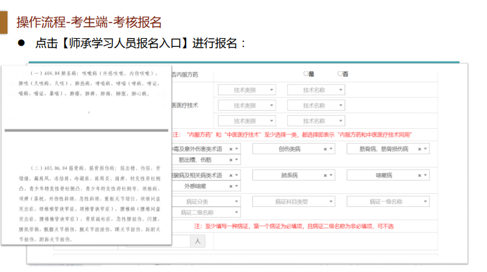Select the 是 radio button for 内服方药
The height and width of the screenshot is (272, 487).
tap(306, 74)
